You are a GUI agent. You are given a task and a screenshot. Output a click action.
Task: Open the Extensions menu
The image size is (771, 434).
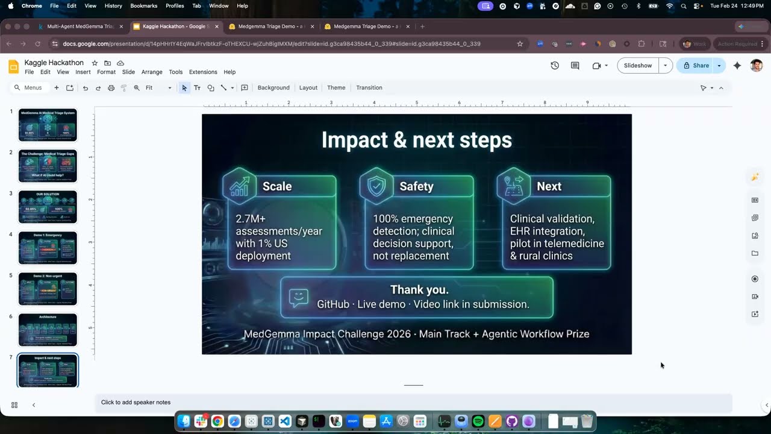(x=203, y=72)
